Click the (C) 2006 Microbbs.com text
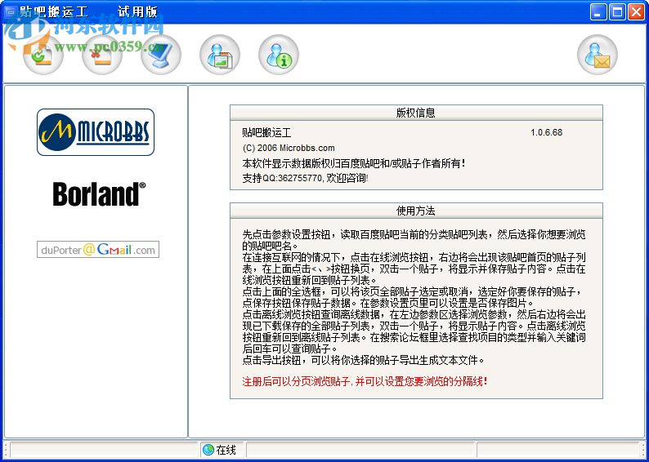Viewport: 649px width, 462px height. (289, 148)
